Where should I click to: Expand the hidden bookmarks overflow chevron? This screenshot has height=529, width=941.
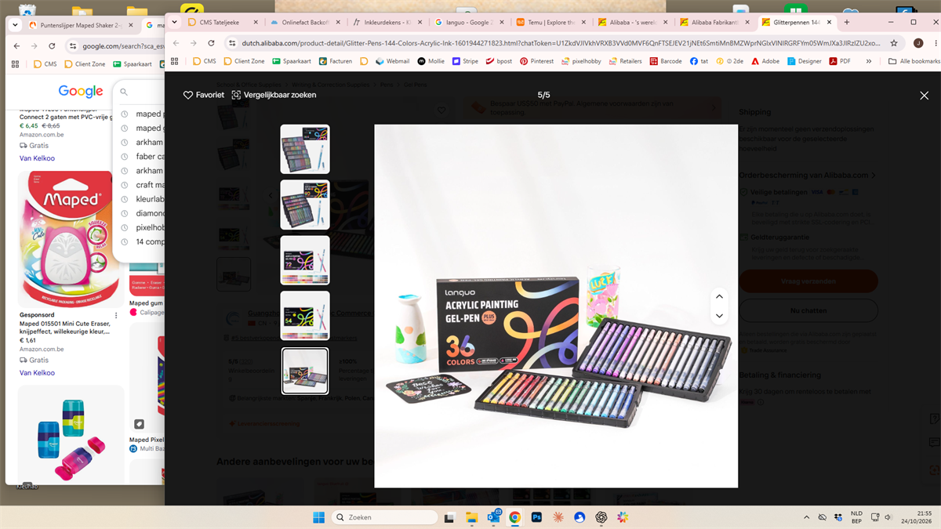click(x=868, y=61)
